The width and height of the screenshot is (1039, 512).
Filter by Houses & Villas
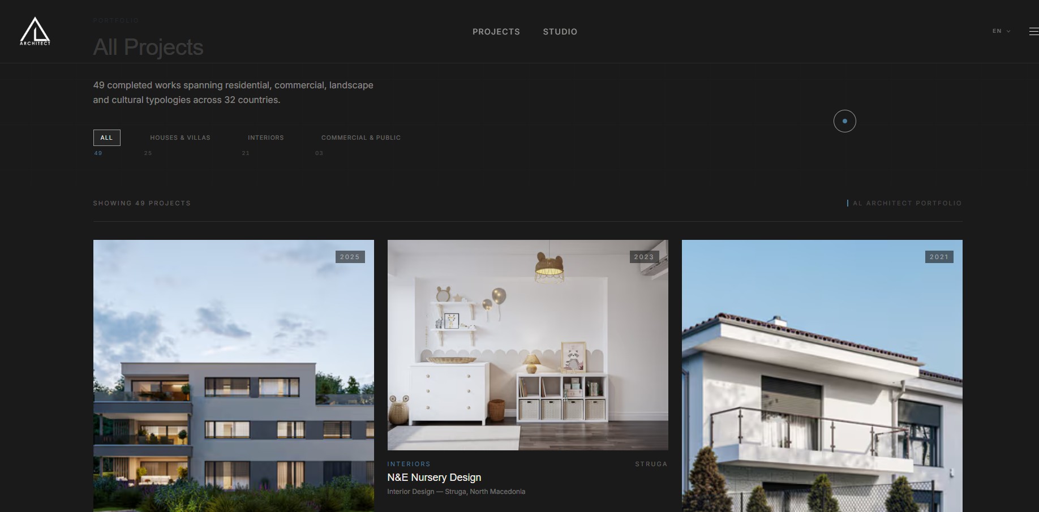pyautogui.click(x=180, y=137)
